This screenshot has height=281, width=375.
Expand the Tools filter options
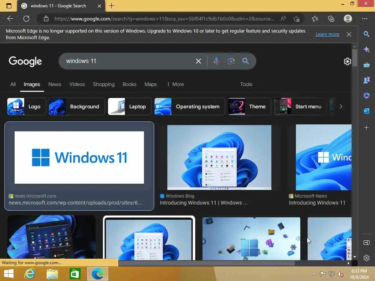(246, 85)
